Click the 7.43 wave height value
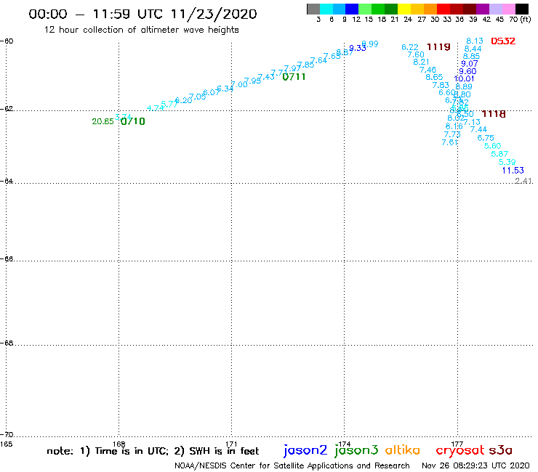 (266, 77)
